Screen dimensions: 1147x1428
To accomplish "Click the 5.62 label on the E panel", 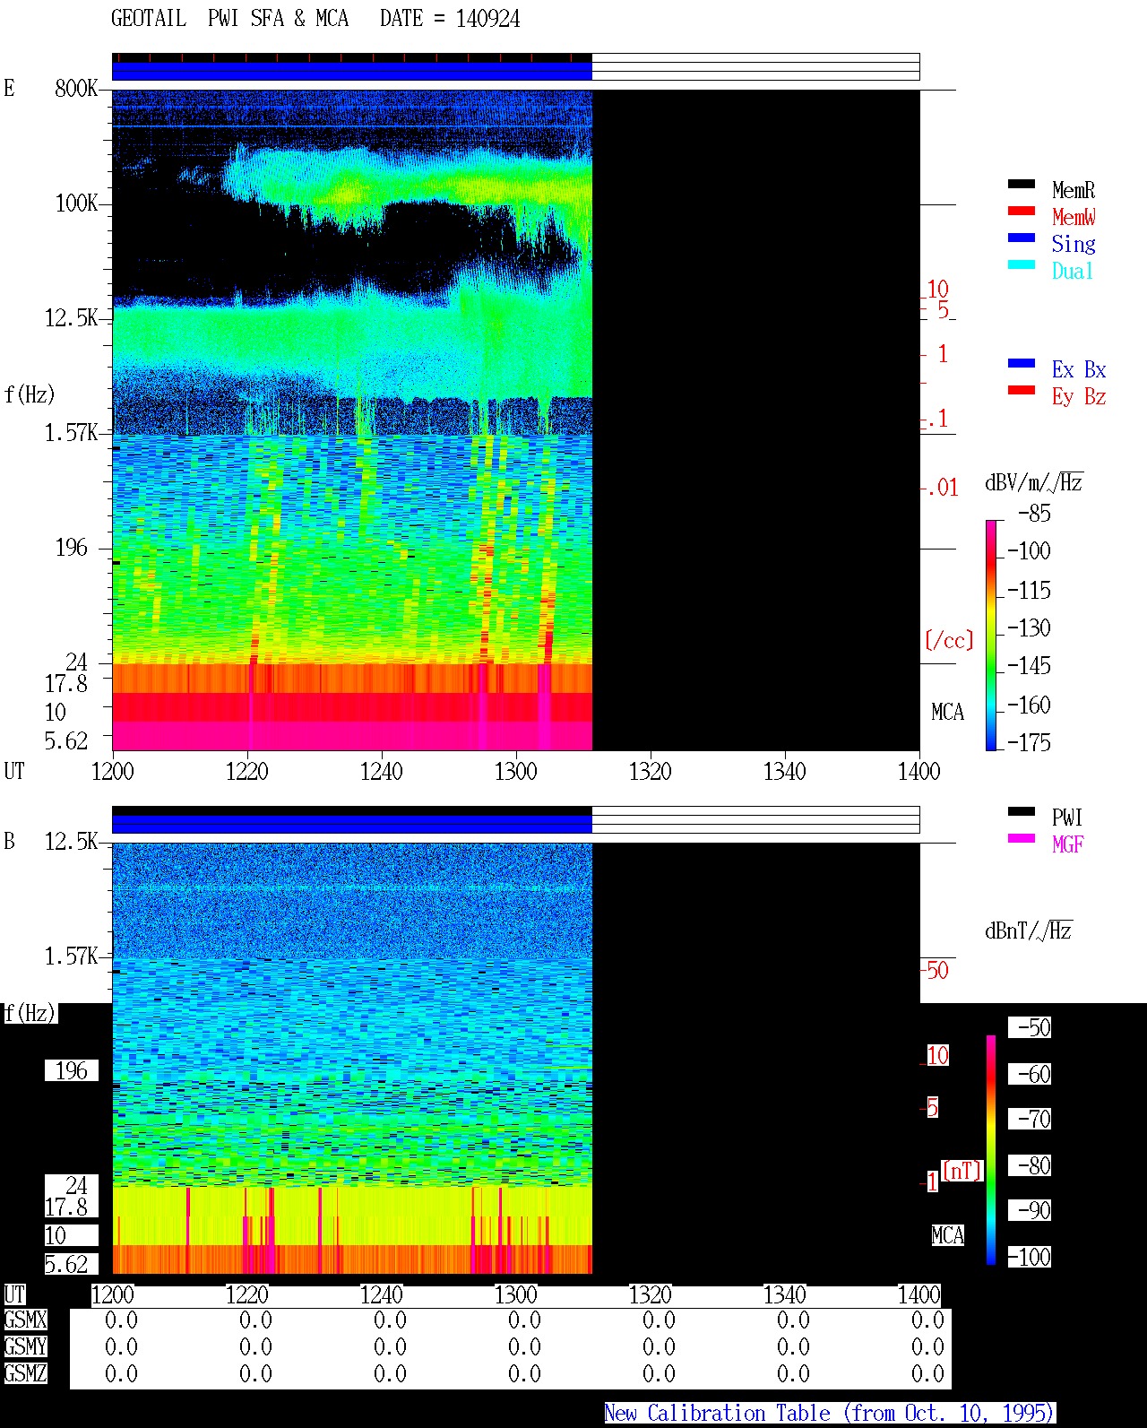I will point(66,740).
